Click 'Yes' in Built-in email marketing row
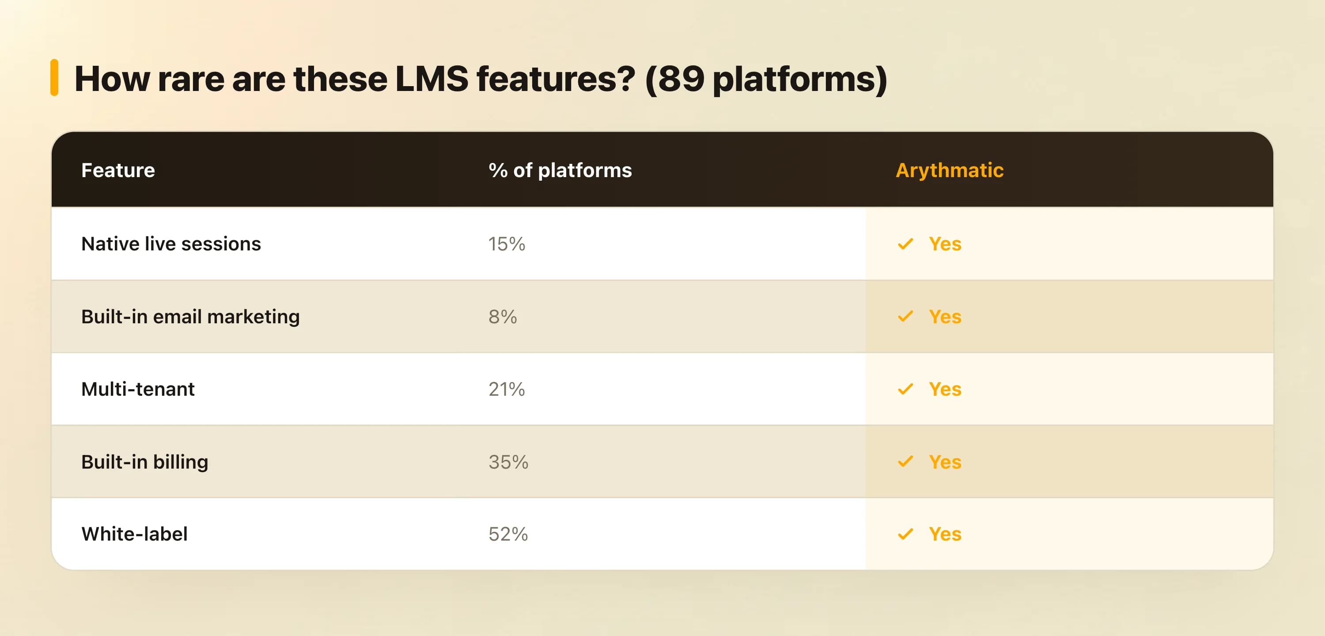1325x636 pixels. (945, 317)
